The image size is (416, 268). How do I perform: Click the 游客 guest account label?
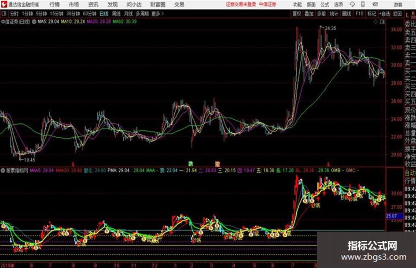pos(398,4)
